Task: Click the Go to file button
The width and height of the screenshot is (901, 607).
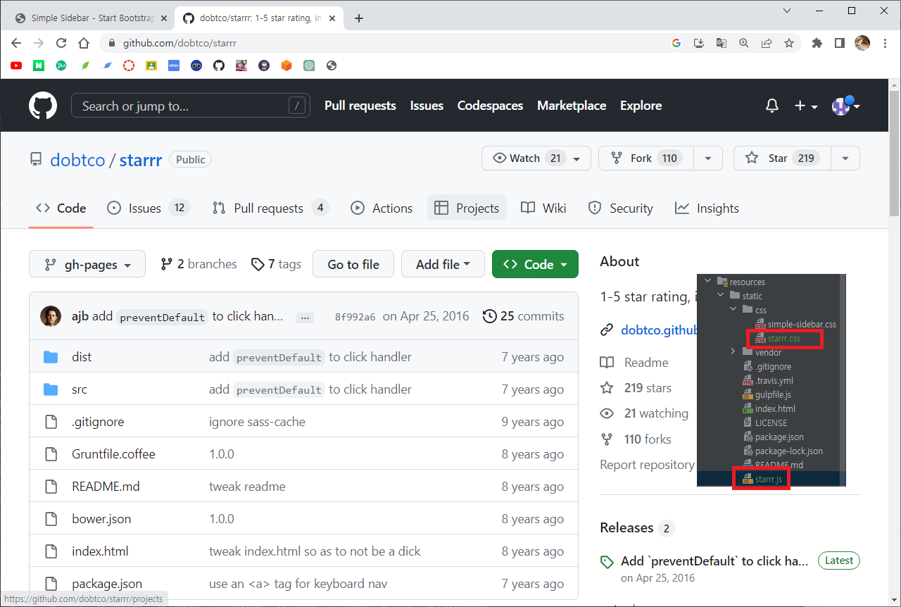Action: (353, 264)
